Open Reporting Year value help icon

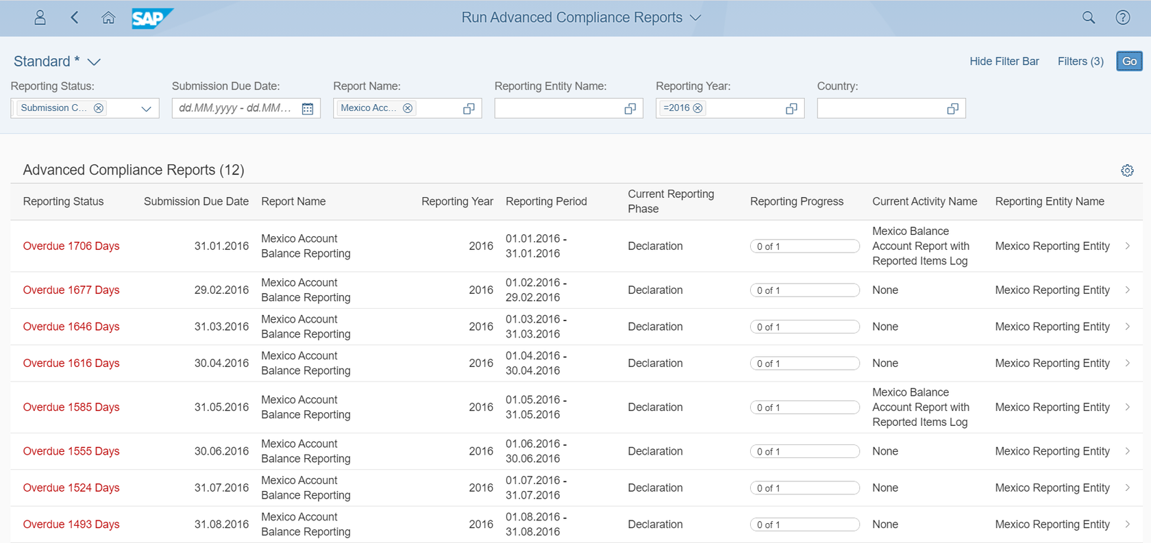(x=791, y=109)
